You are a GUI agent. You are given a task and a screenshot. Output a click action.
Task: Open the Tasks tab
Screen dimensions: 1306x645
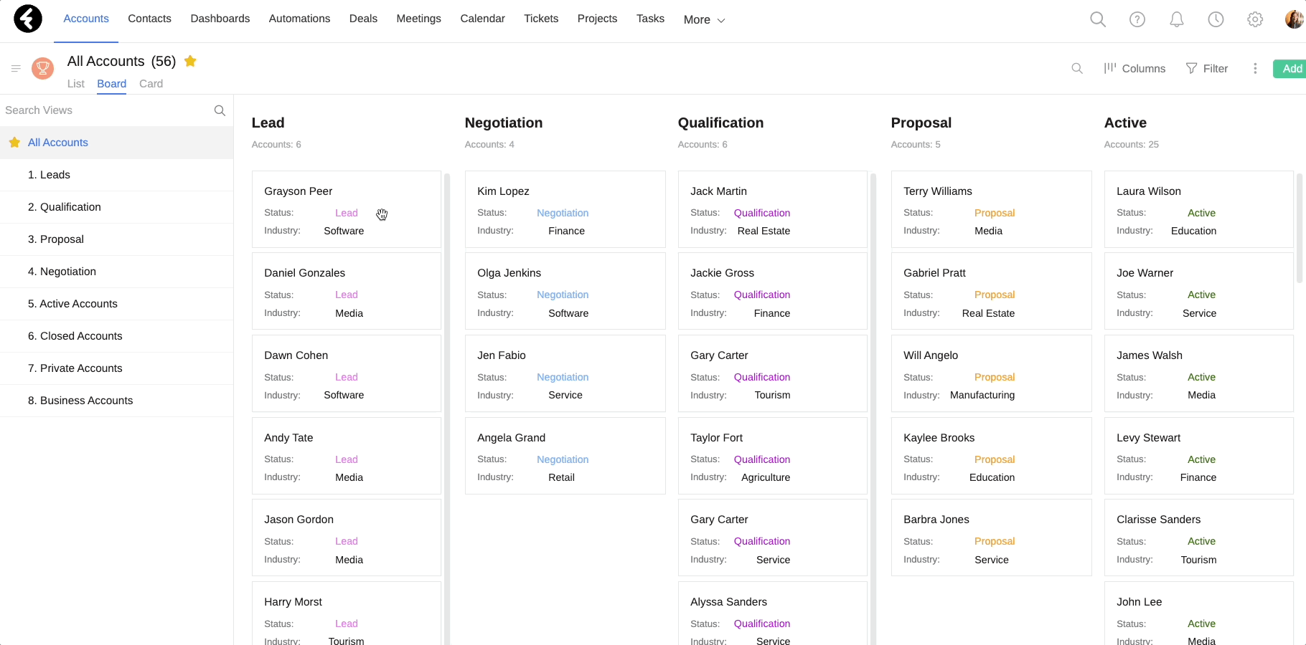(x=650, y=19)
